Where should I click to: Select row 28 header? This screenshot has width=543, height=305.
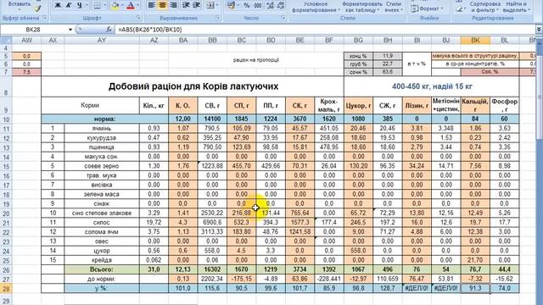[6, 288]
